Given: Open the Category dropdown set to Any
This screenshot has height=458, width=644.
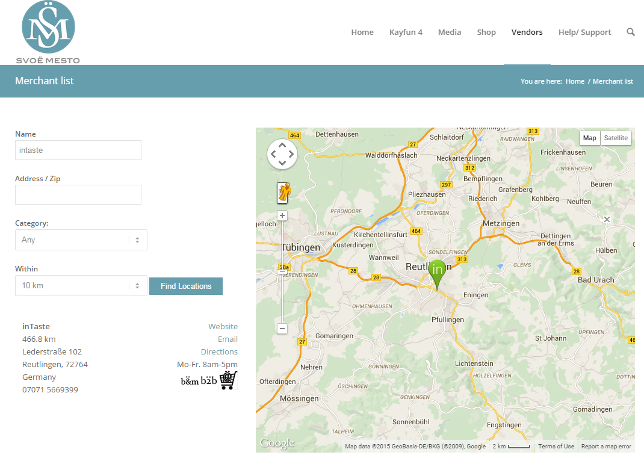Looking at the screenshot, I should coord(81,240).
